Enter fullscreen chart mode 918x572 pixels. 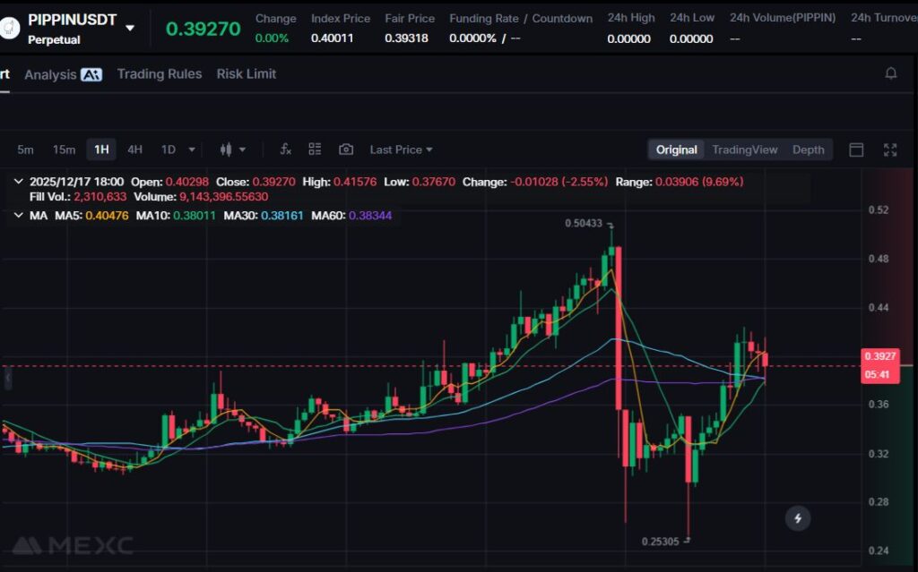890,149
